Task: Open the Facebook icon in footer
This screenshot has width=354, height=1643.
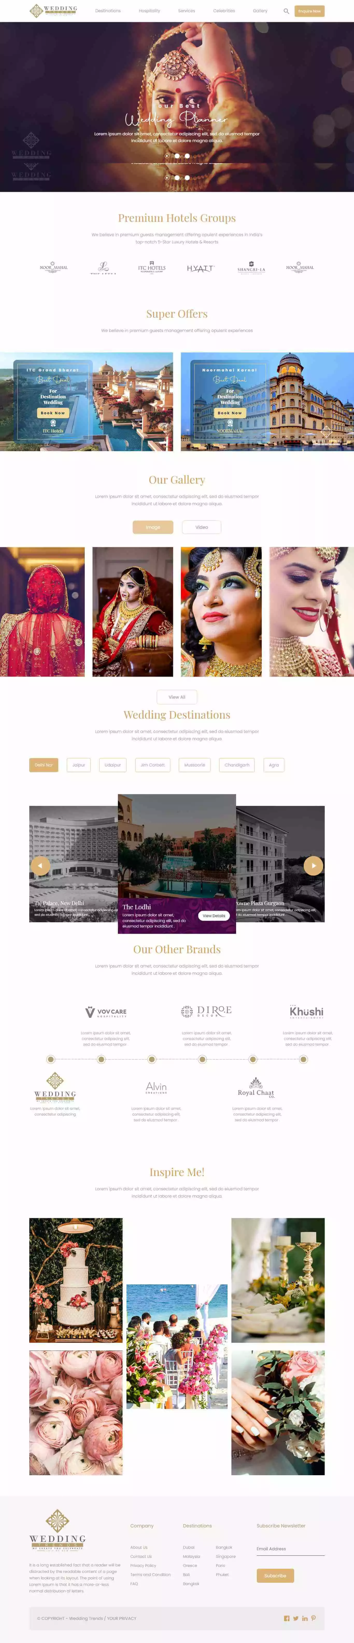Action: (287, 1618)
